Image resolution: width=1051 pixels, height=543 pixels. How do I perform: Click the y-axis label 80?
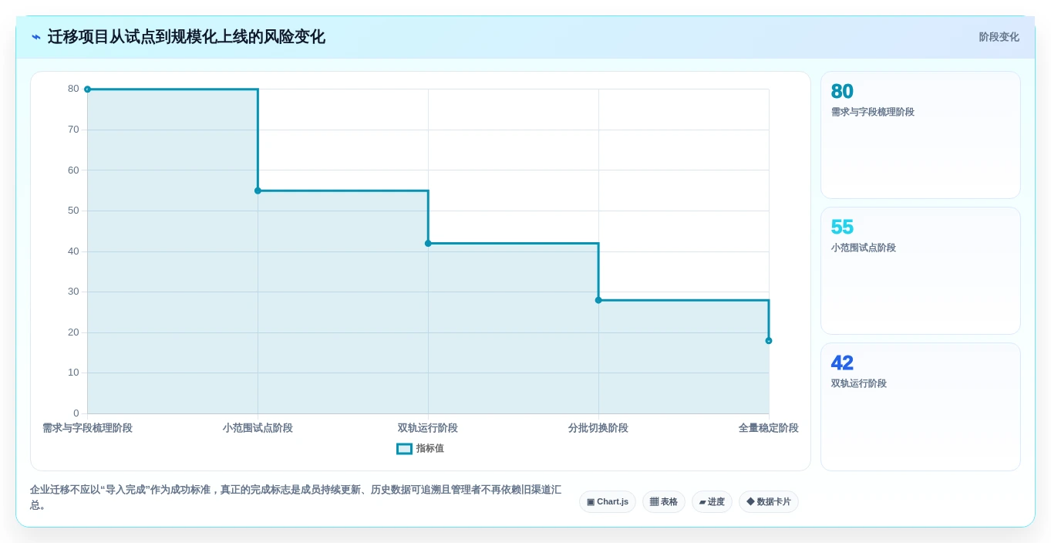coord(73,89)
